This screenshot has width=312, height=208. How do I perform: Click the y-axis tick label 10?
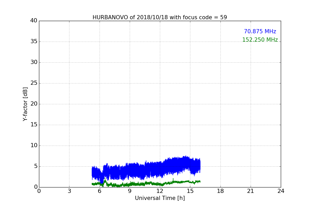point(34,146)
